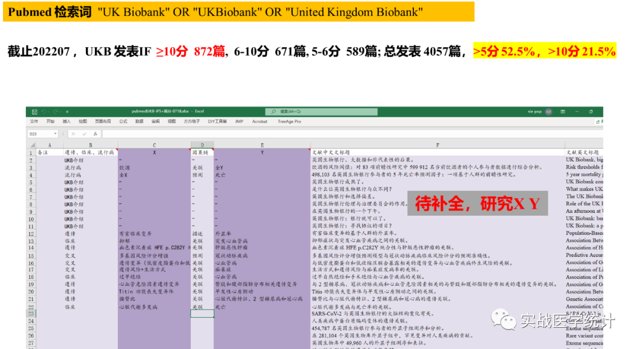Switch to the 审阅 ribbon tab
The width and height of the screenshot is (636, 349).
(155, 121)
